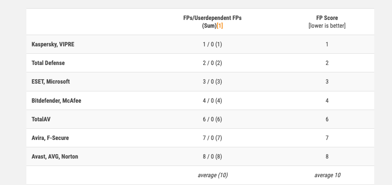Click the italic average (10) cell
Viewport: 392px width, 185px height.
212,175
